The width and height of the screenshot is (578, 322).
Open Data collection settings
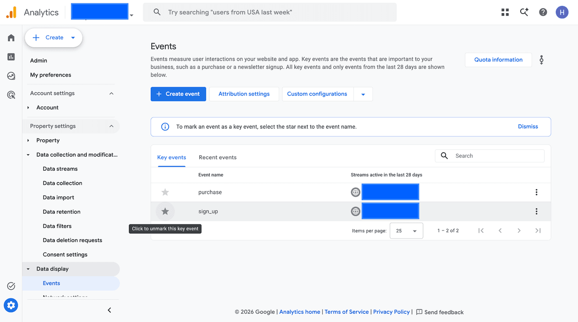(x=63, y=183)
